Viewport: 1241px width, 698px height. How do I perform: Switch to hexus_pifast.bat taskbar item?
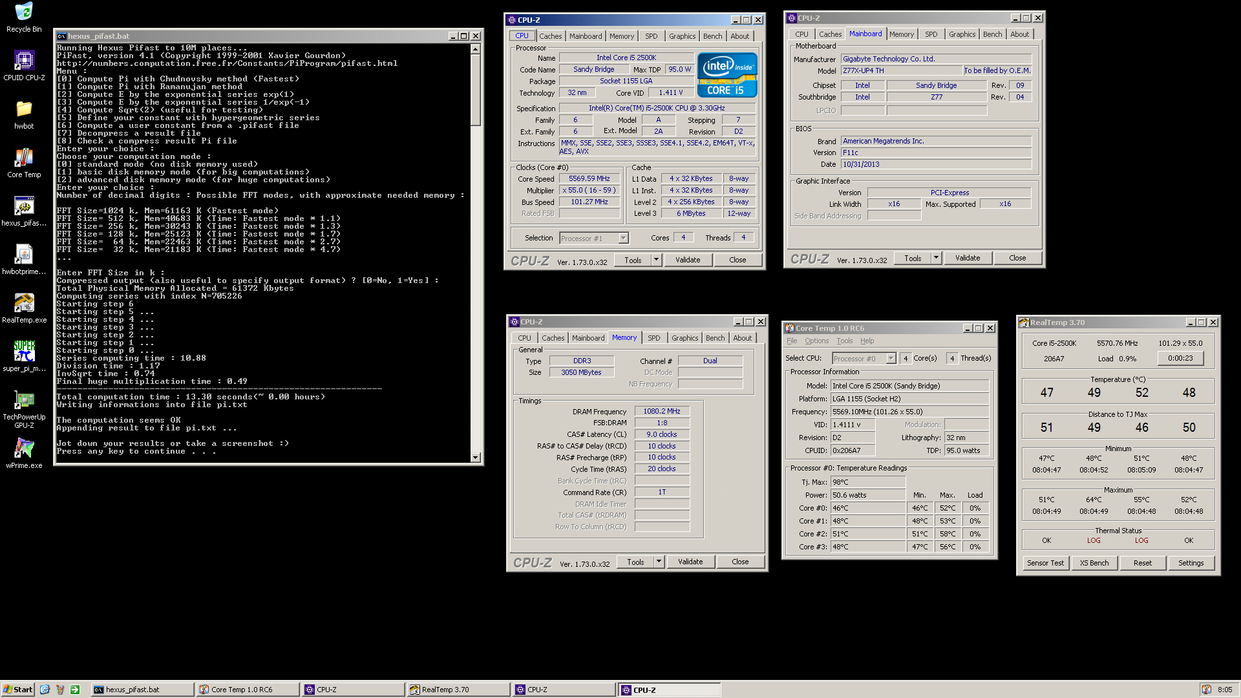point(142,690)
